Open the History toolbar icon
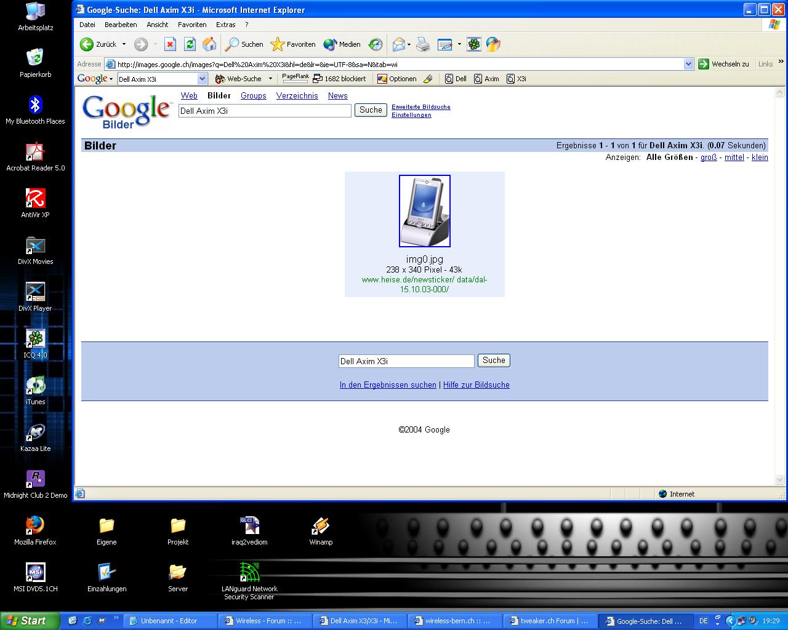 click(x=376, y=44)
